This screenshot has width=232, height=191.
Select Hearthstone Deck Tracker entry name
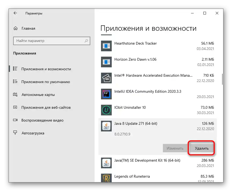click(x=135, y=43)
